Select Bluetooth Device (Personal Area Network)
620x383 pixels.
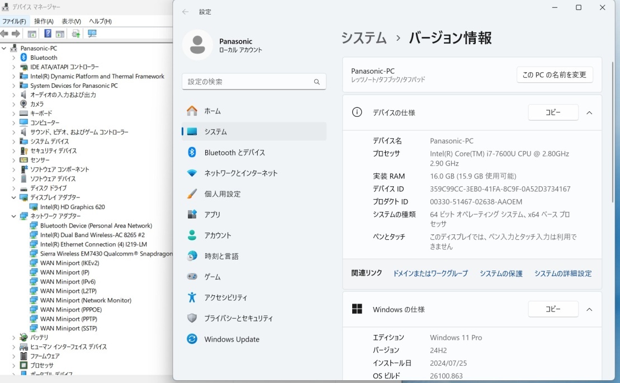96,226
